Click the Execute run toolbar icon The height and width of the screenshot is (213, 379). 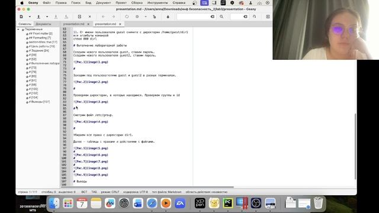[155, 17]
